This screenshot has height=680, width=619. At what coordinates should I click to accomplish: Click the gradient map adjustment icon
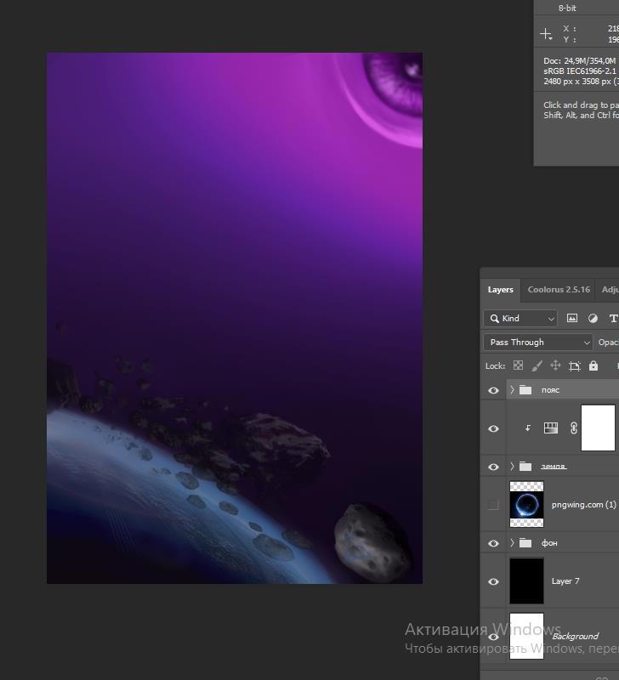550,428
